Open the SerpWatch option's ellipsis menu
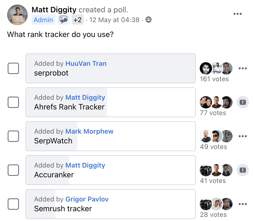This screenshot has width=253, height=221. pyautogui.click(x=243, y=136)
